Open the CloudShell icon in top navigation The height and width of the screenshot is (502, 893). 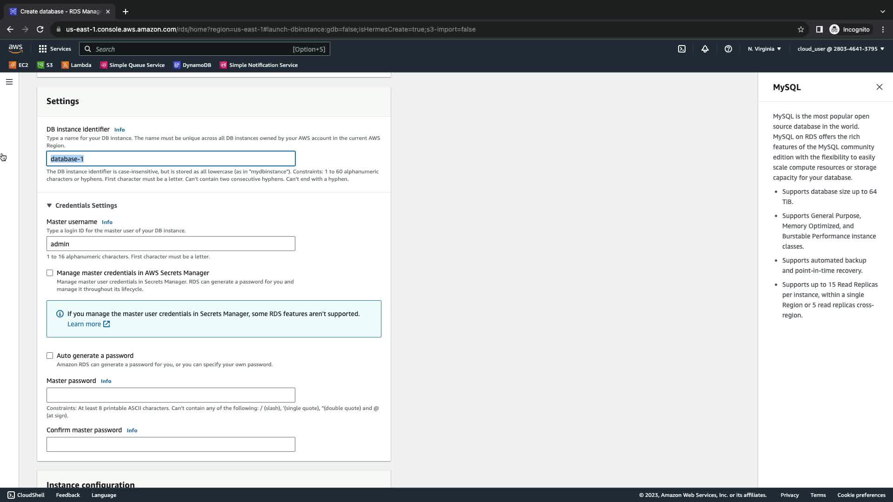click(682, 49)
